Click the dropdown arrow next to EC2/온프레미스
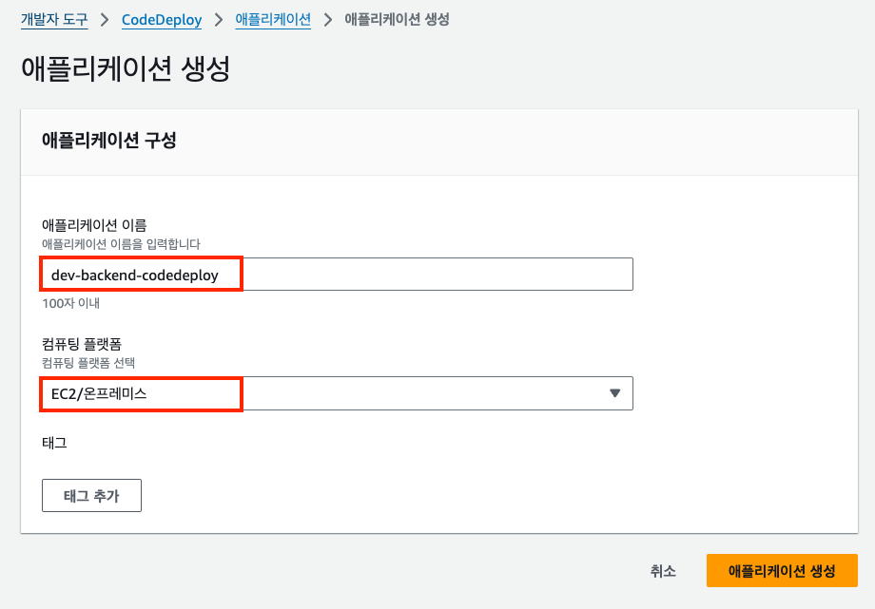 (x=615, y=393)
